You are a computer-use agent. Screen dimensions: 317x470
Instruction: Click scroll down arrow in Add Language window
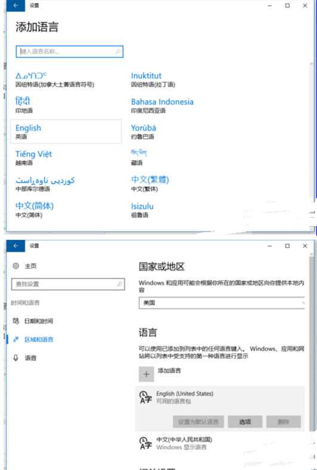coord(311,228)
